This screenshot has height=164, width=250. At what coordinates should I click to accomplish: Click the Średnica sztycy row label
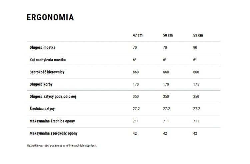[42, 109]
